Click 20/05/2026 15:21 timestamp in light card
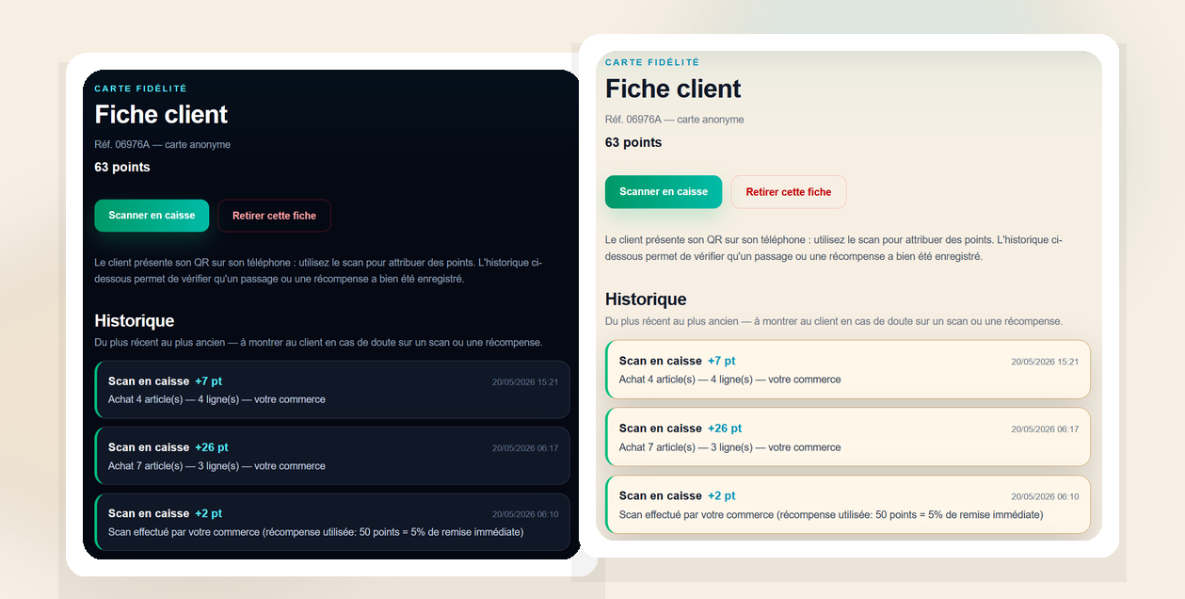The height and width of the screenshot is (599, 1185). 1045,362
